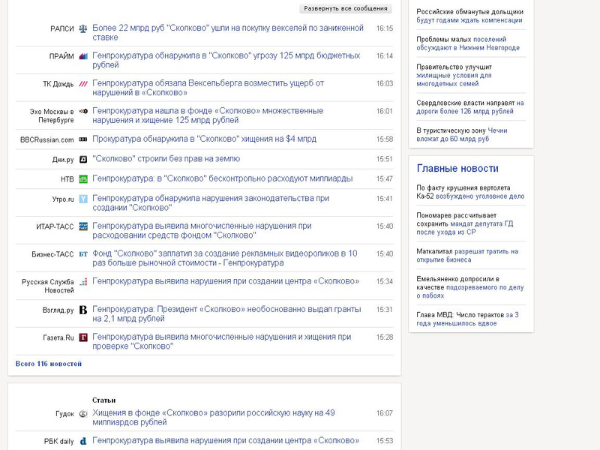Click the Бизнес-ТАСС БТ icon
This screenshot has width=600, height=450.
pos(83,254)
